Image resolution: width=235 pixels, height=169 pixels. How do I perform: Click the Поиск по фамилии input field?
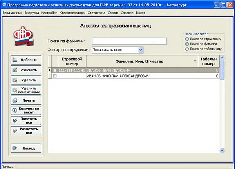(129, 41)
